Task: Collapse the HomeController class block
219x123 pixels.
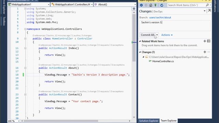Action: (25, 39)
